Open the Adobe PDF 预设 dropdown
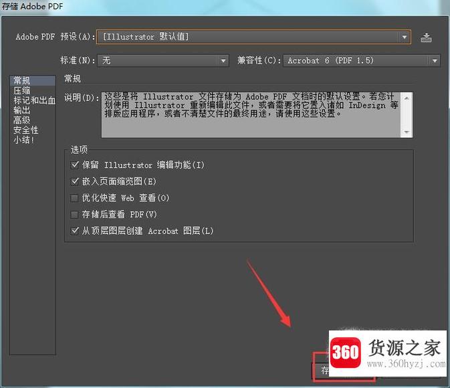Image resolution: width=450 pixels, height=388 pixels. [x=253, y=37]
